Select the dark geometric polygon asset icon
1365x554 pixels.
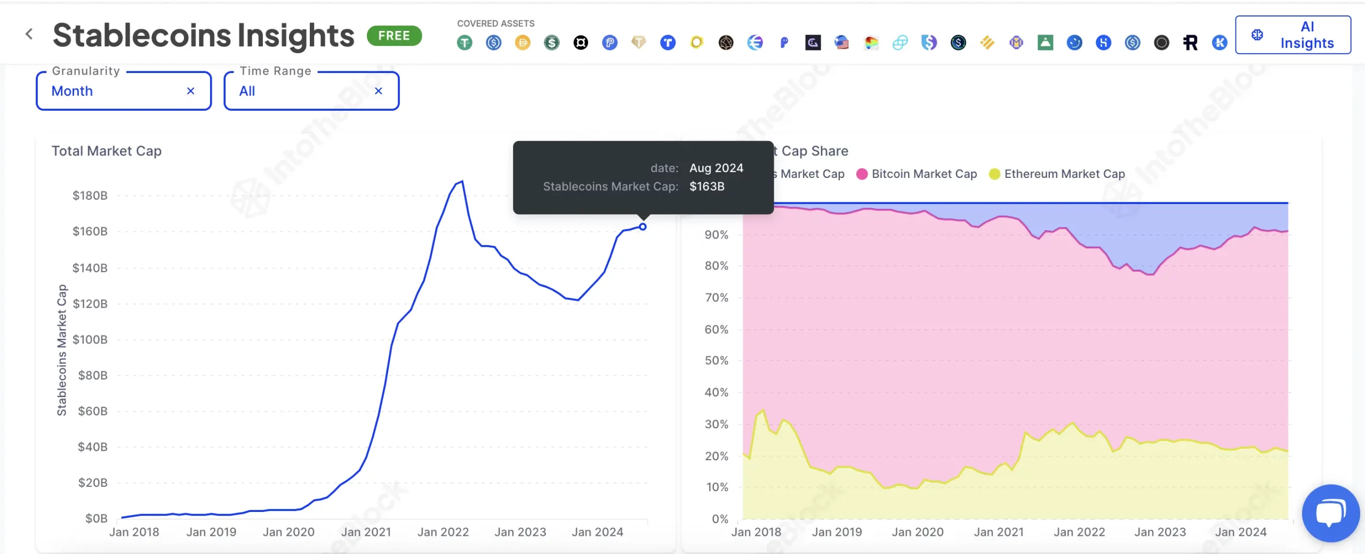pos(726,43)
